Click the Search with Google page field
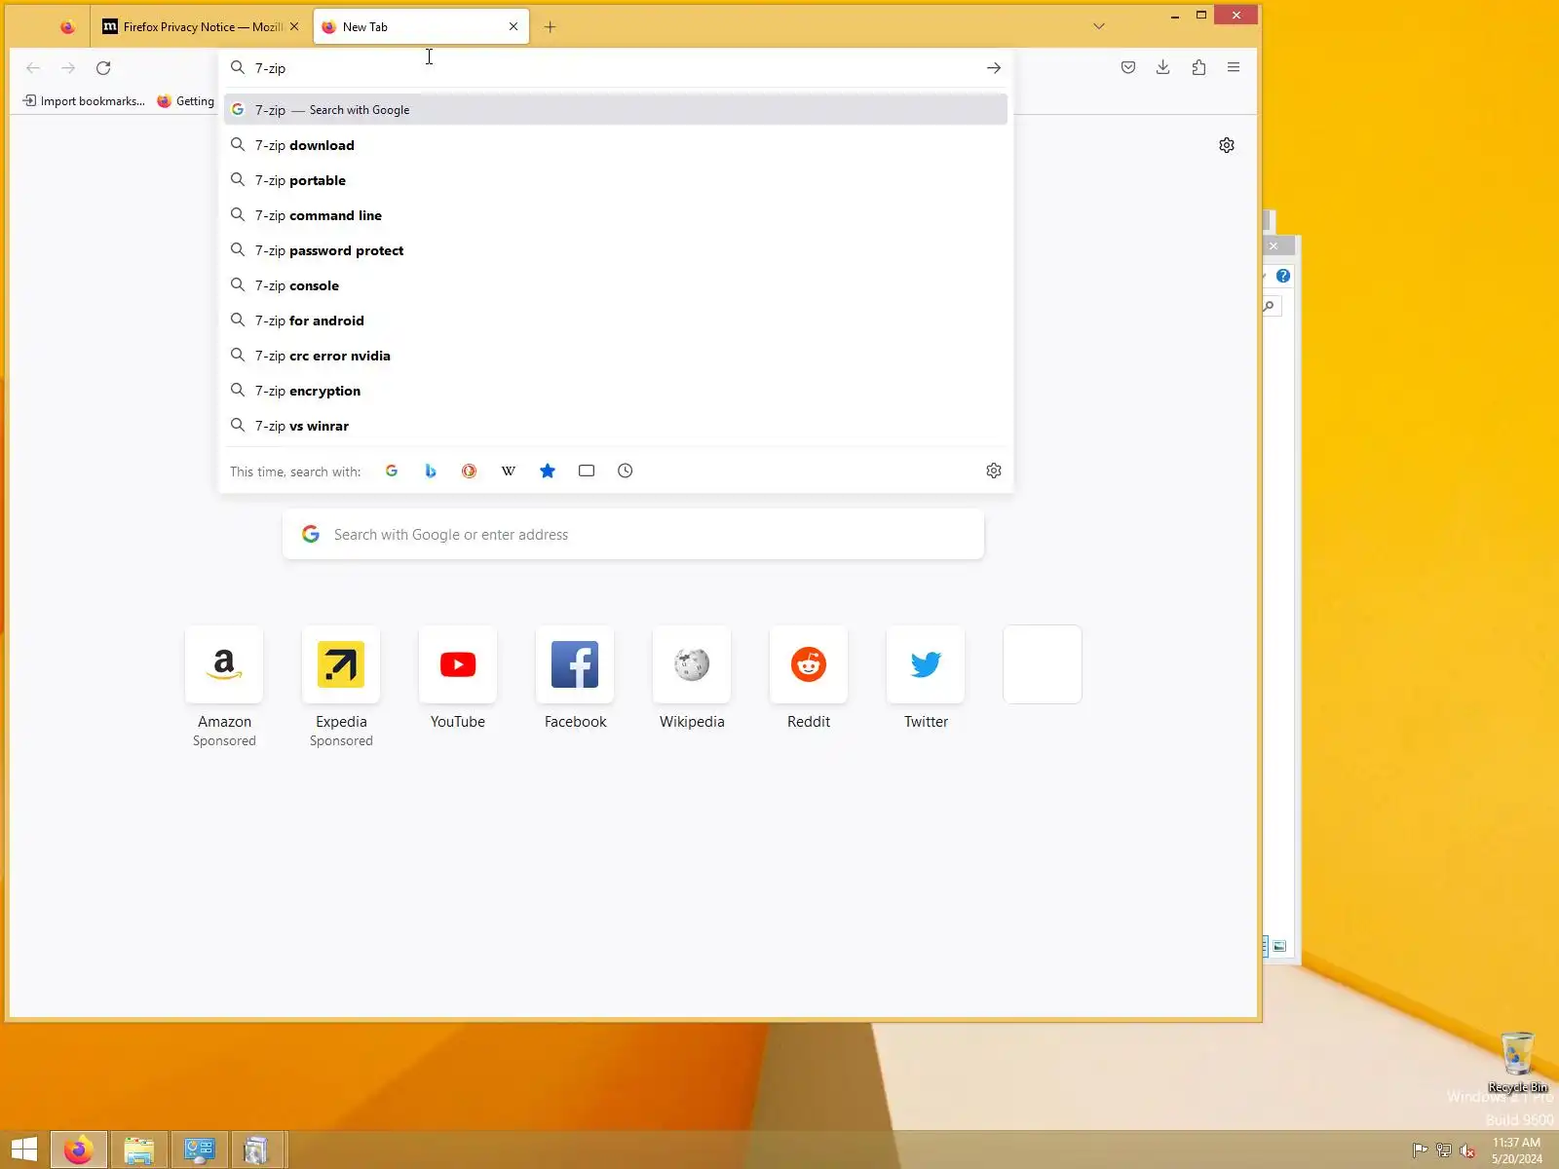The image size is (1559, 1169). [633, 535]
